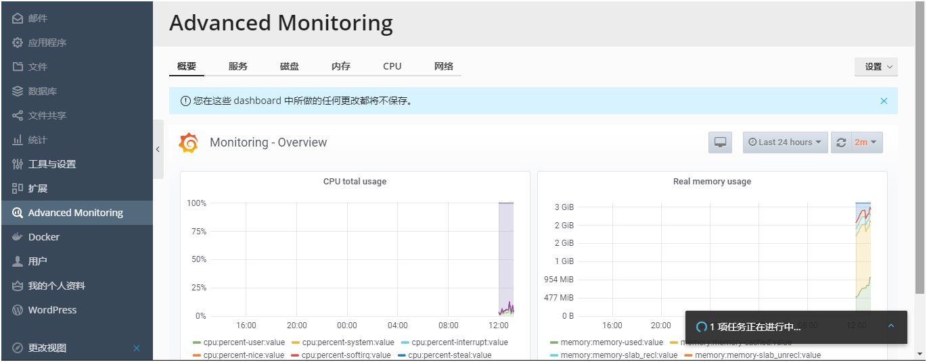
Task: Open the 2m refresh interval dropdown
Action: (865, 143)
